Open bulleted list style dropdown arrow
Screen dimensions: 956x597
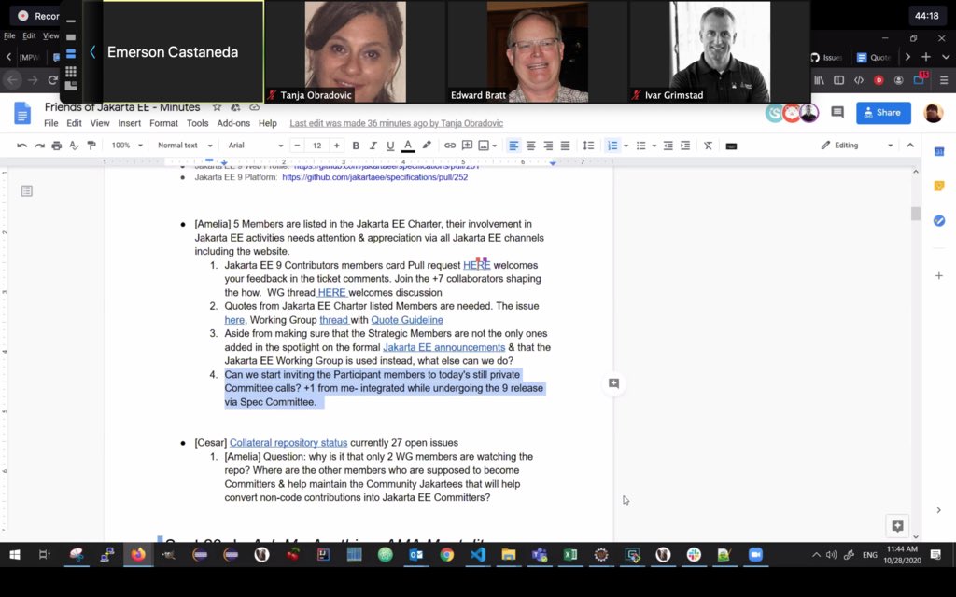(x=654, y=146)
